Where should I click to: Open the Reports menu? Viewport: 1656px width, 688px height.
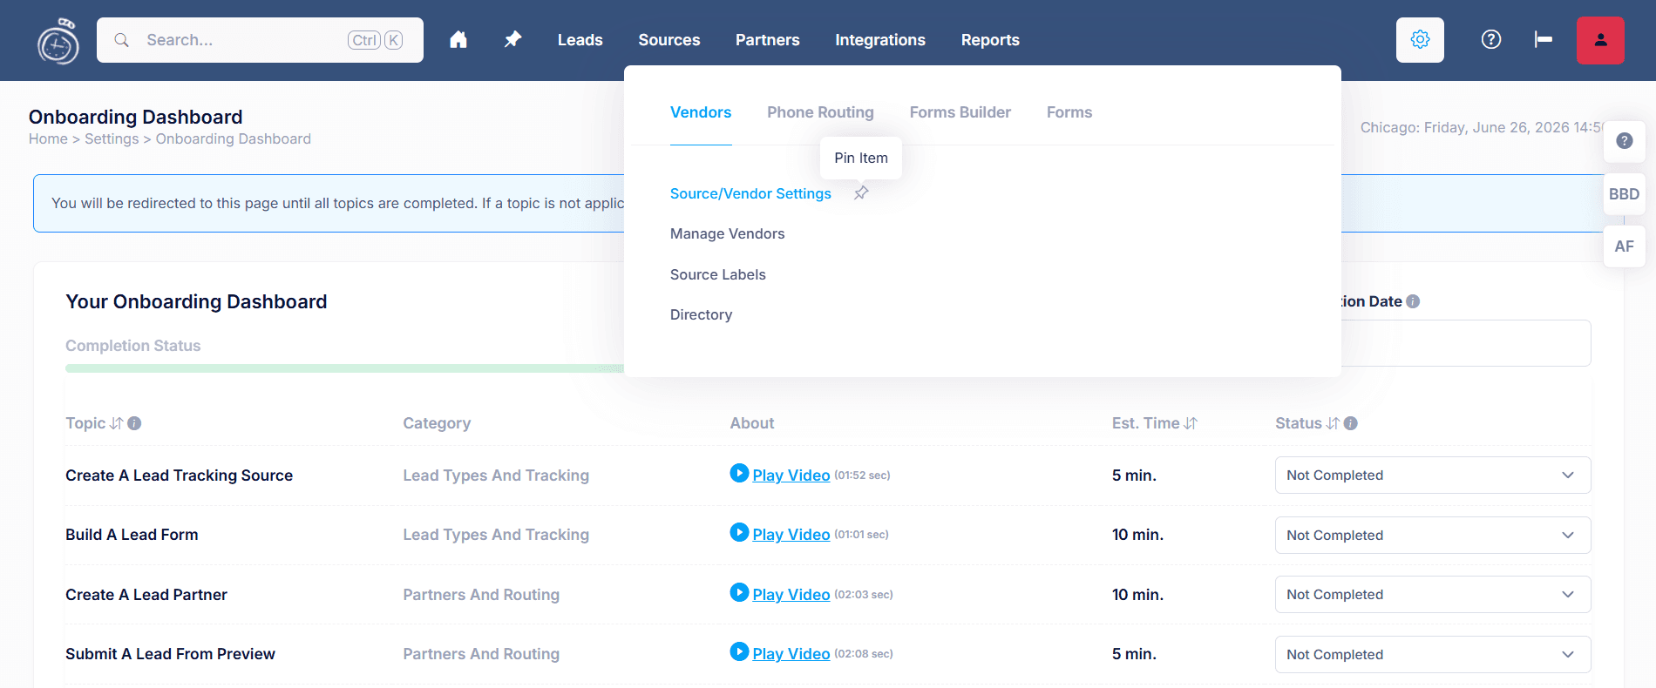pyautogui.click(x=990, y=40)
